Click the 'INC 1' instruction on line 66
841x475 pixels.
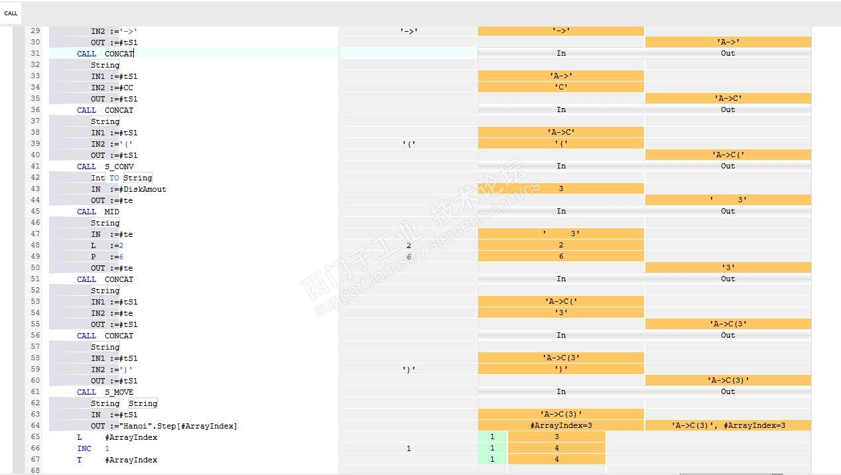(x=94, y=448)
